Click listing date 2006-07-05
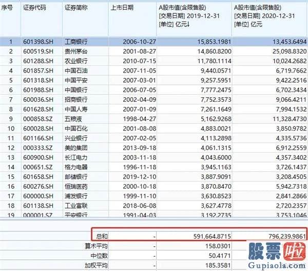Image resolution: width=308 pixels, height=271 pixels. click(140, 90)
